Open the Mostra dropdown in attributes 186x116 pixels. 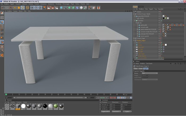click(150, 73)
